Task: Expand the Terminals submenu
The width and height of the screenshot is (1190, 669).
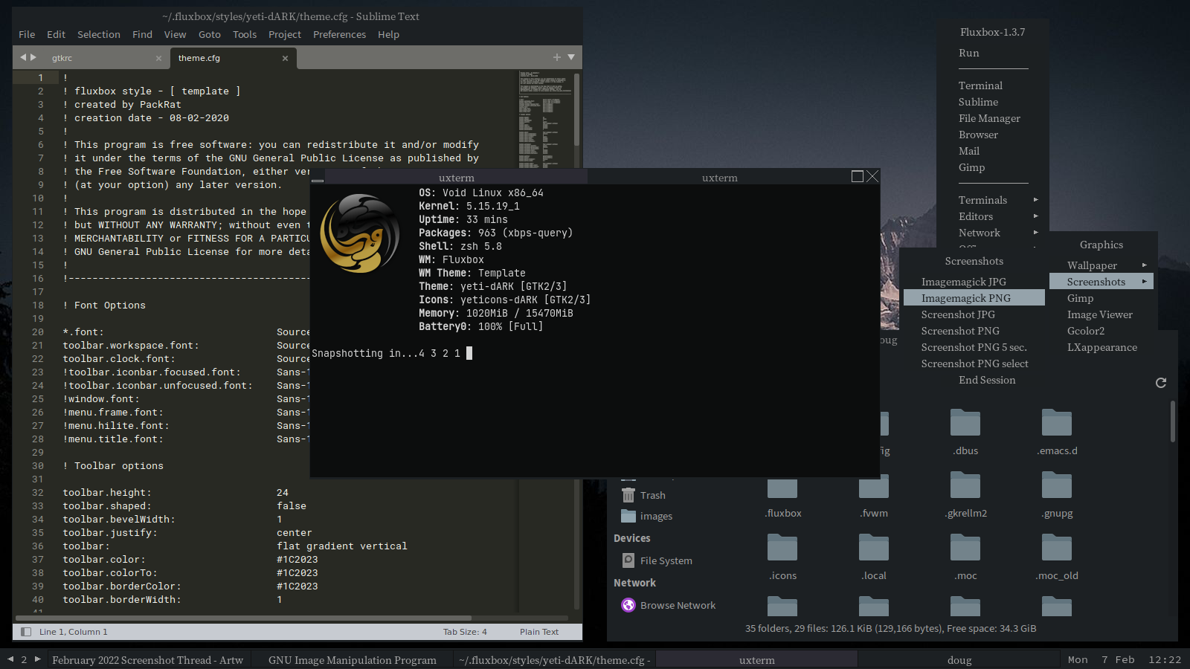Action: pos(993,200)
